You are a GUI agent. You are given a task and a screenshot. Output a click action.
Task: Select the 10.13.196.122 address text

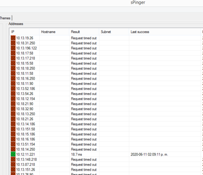(27, 48)
